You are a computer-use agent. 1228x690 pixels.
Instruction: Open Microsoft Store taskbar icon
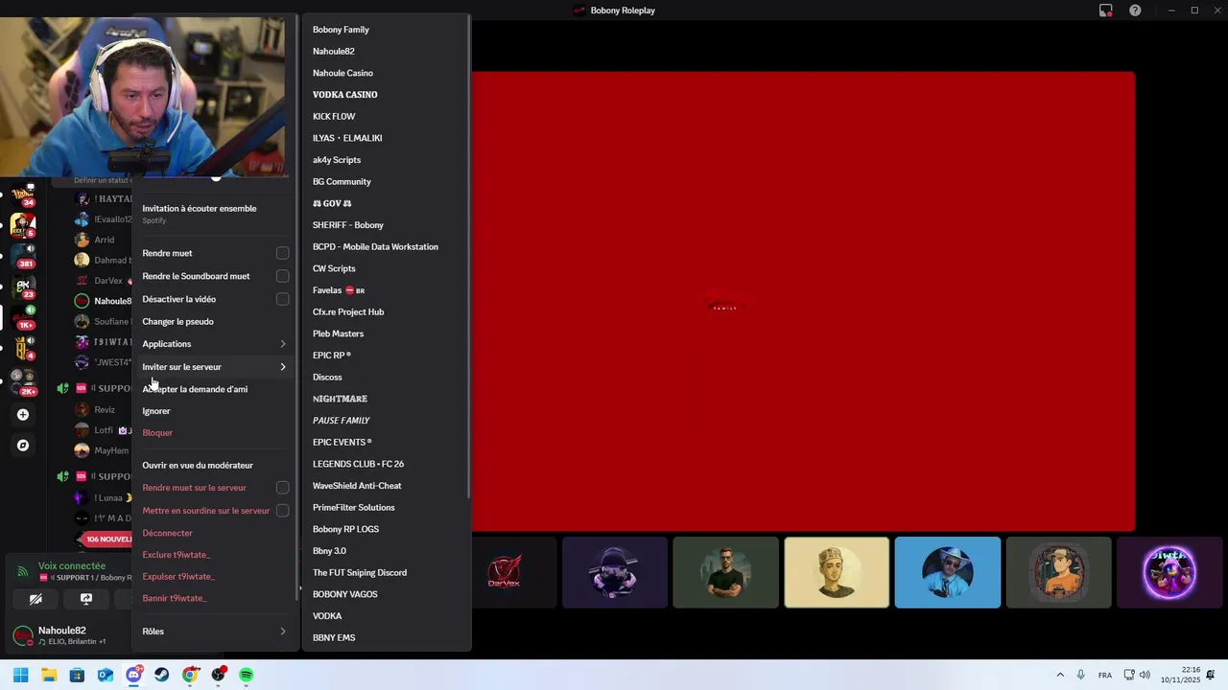[x=77, y=675]
